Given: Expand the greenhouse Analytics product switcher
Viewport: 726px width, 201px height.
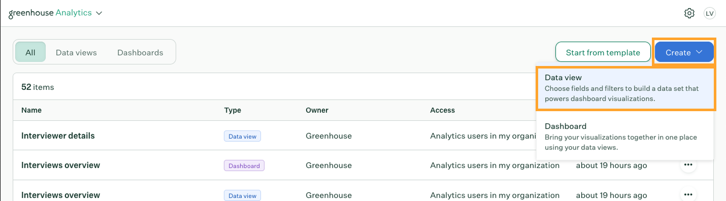Looking at the screenshot, I should (x=55, y=13).
